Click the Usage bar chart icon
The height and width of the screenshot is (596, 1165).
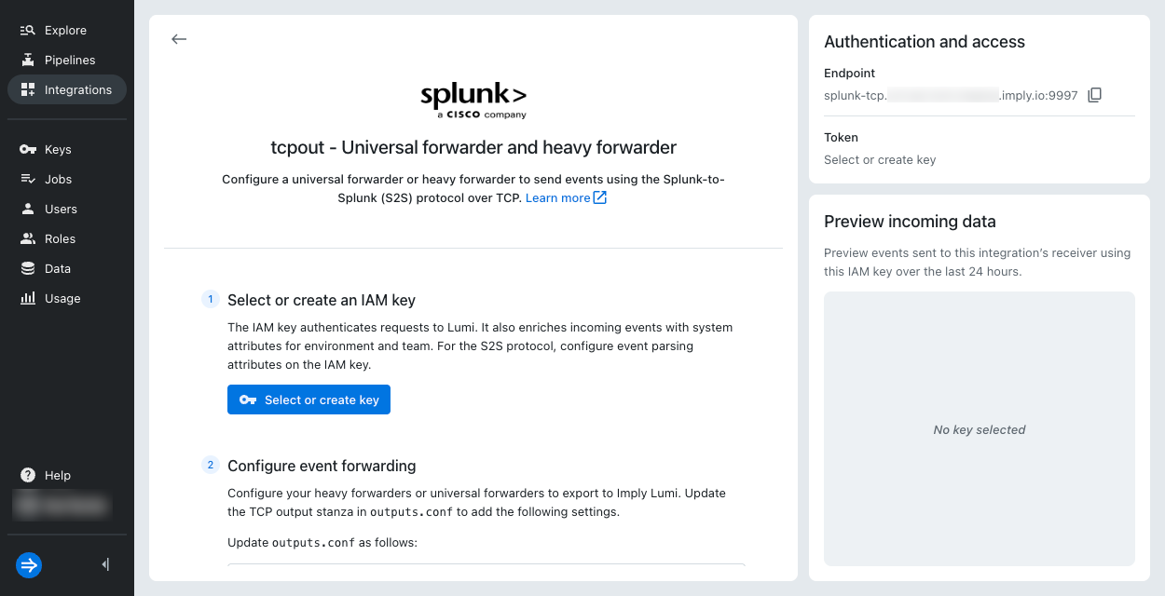[28, 298]
